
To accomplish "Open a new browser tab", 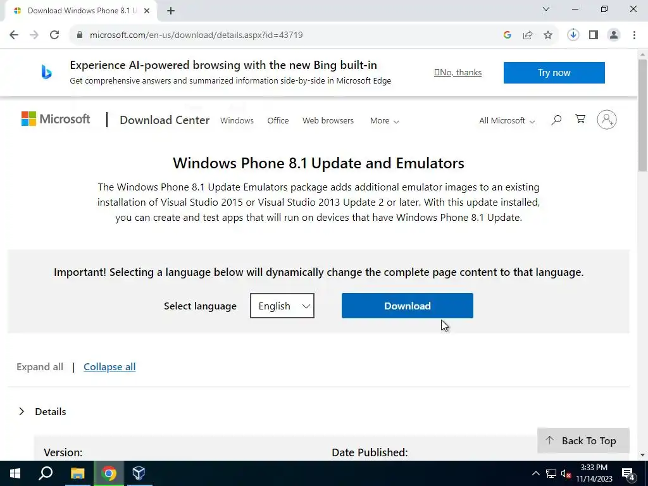I will [171, 11].
